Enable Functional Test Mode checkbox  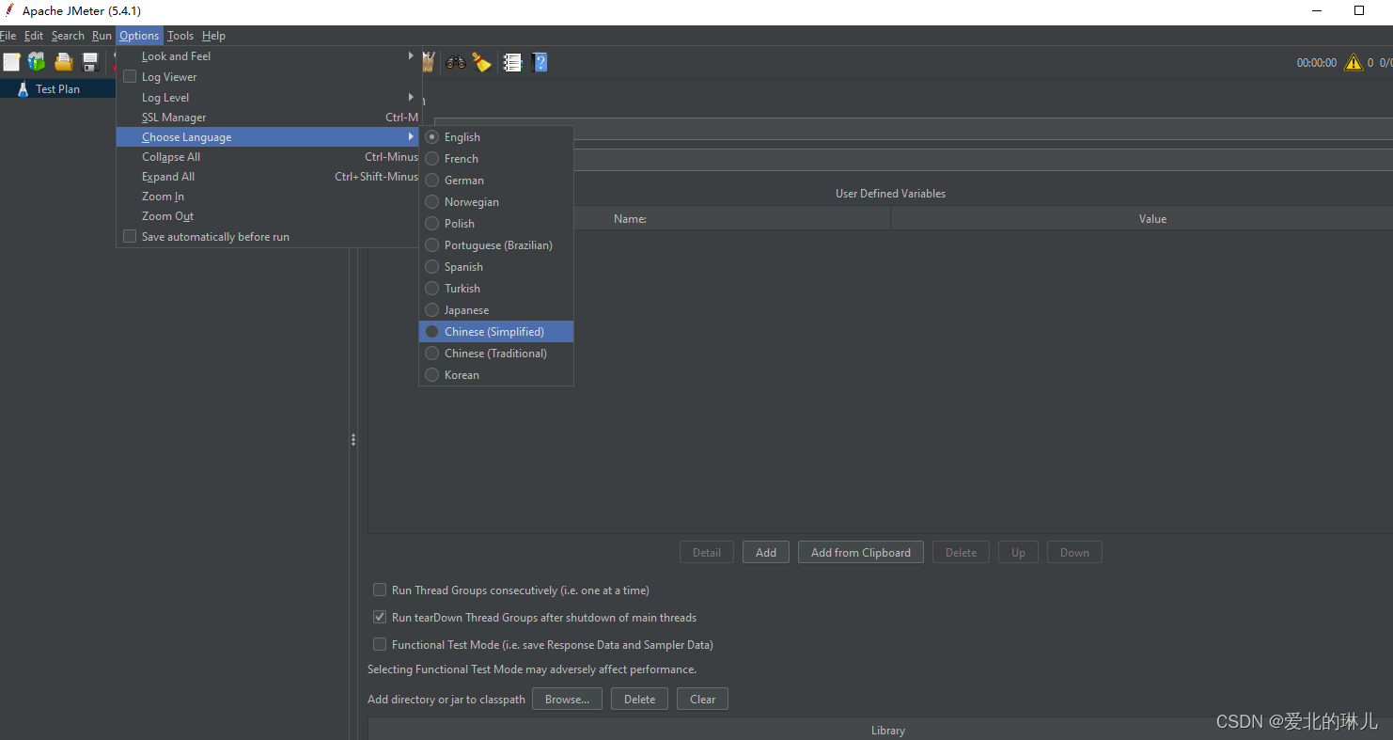(x=380, y=644)
